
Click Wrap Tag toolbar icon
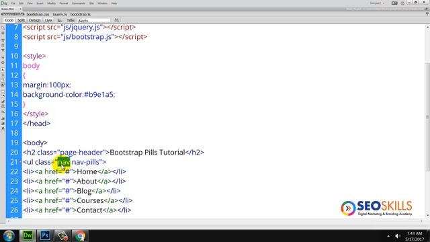tap(3, 102)
